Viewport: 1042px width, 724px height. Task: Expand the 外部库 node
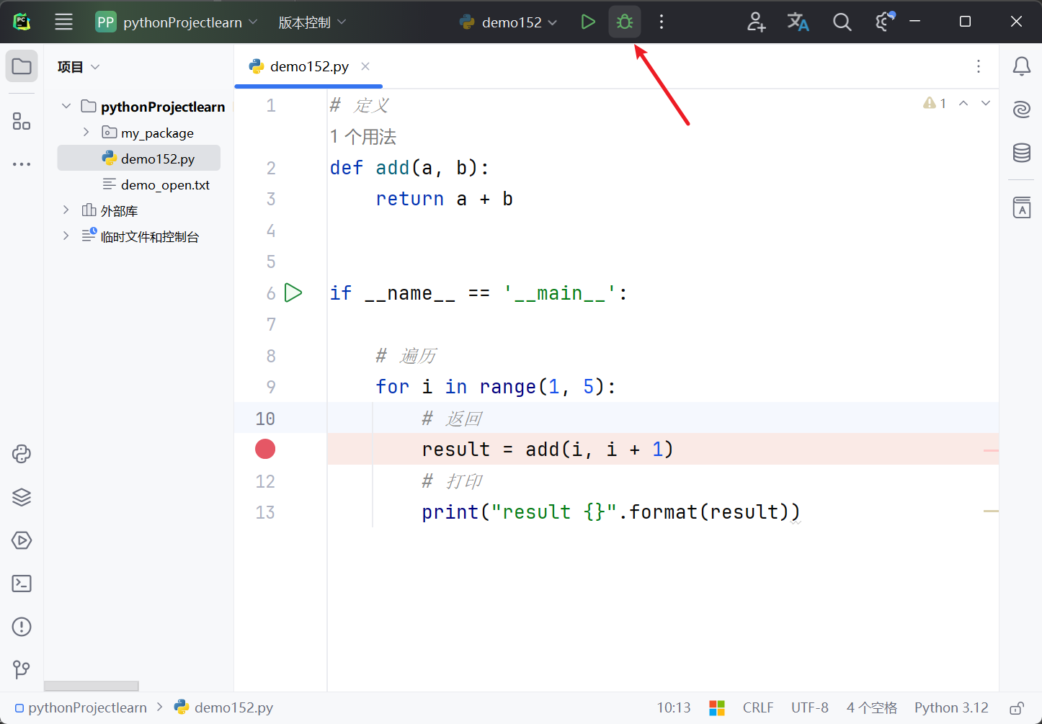pos(66,210)
